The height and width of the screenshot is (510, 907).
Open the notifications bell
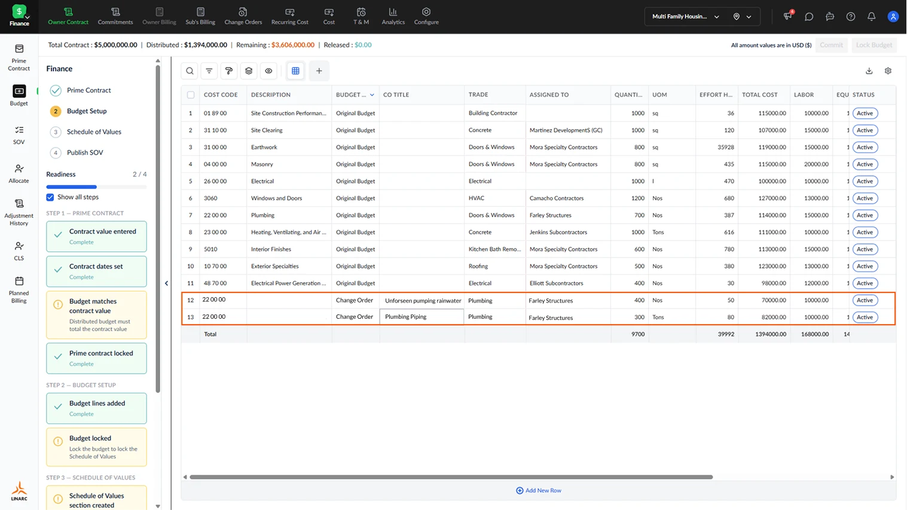click(872, 17)
